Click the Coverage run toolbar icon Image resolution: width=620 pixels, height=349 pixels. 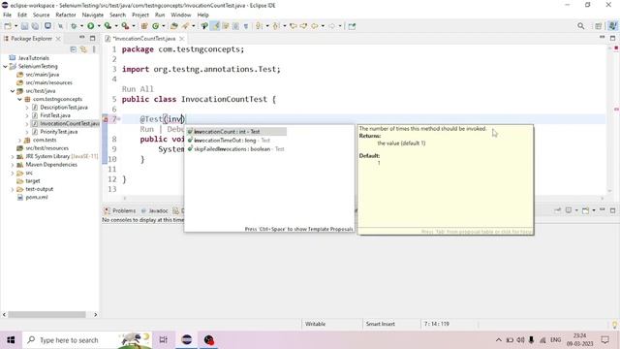pos(108,26)
